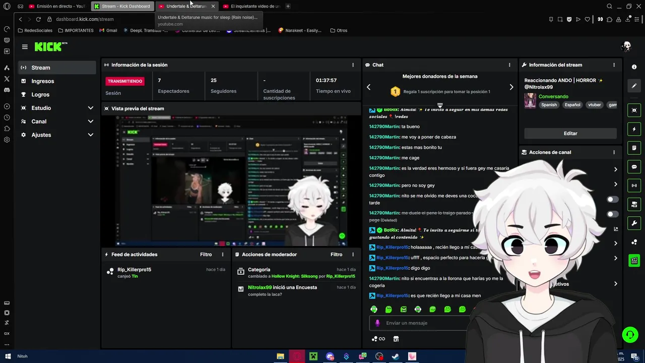Open the Gmail bookmark

[x=108, y=30]
